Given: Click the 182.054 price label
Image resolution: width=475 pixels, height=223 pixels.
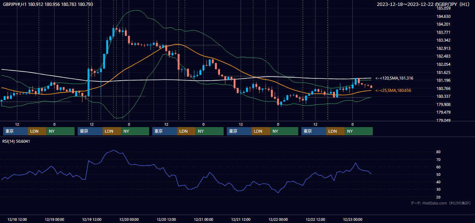Looking at the screenshot, I should [443, 64].
